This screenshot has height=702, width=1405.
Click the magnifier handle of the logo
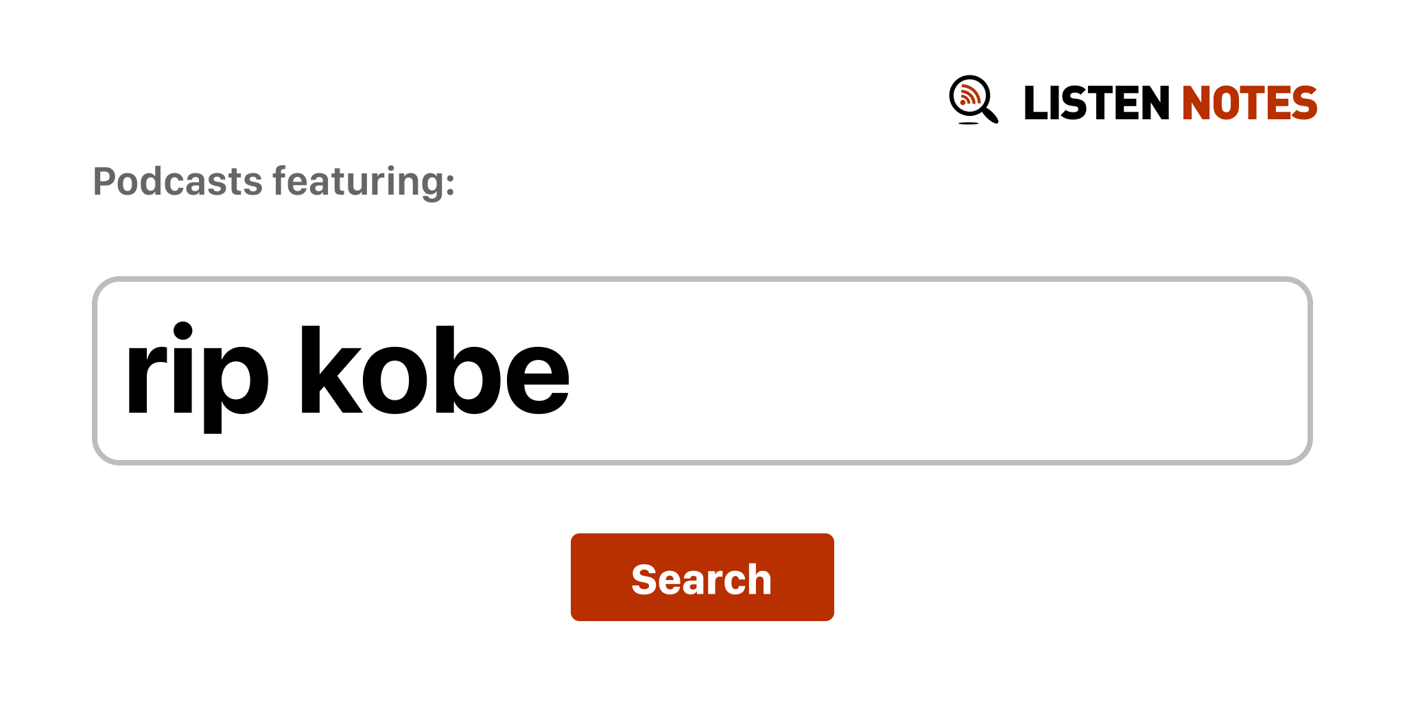[x=991, y=114]
